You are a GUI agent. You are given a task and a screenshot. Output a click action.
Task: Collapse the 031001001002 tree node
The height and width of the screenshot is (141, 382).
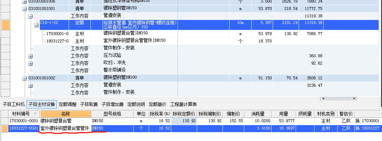click(x=24, y=78)
